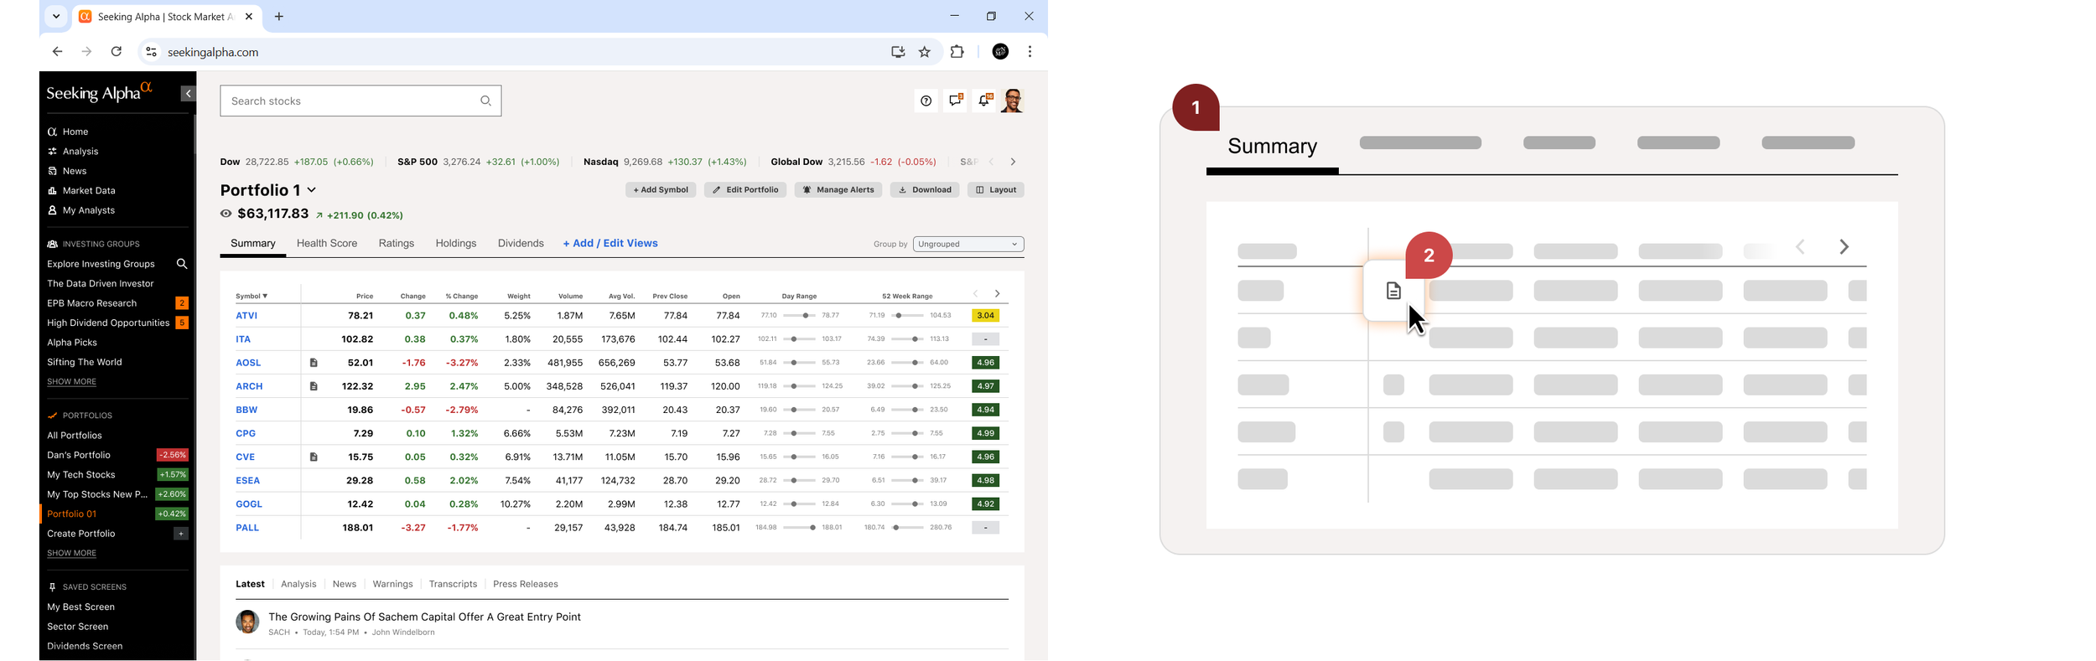The width and height of the screenshot is (2096, 661).
Task: Open the user profile avatar
Action: click(1013, 101)
